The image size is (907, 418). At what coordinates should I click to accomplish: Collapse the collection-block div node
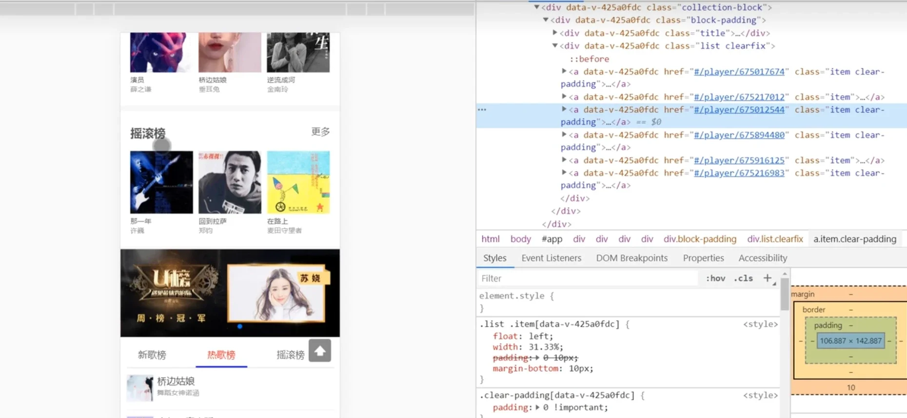click(x=536, y=7)
